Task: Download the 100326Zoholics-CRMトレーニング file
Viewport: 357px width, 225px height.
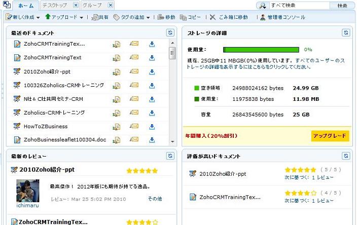Action: pyautogui.click(x=152, y=86)
